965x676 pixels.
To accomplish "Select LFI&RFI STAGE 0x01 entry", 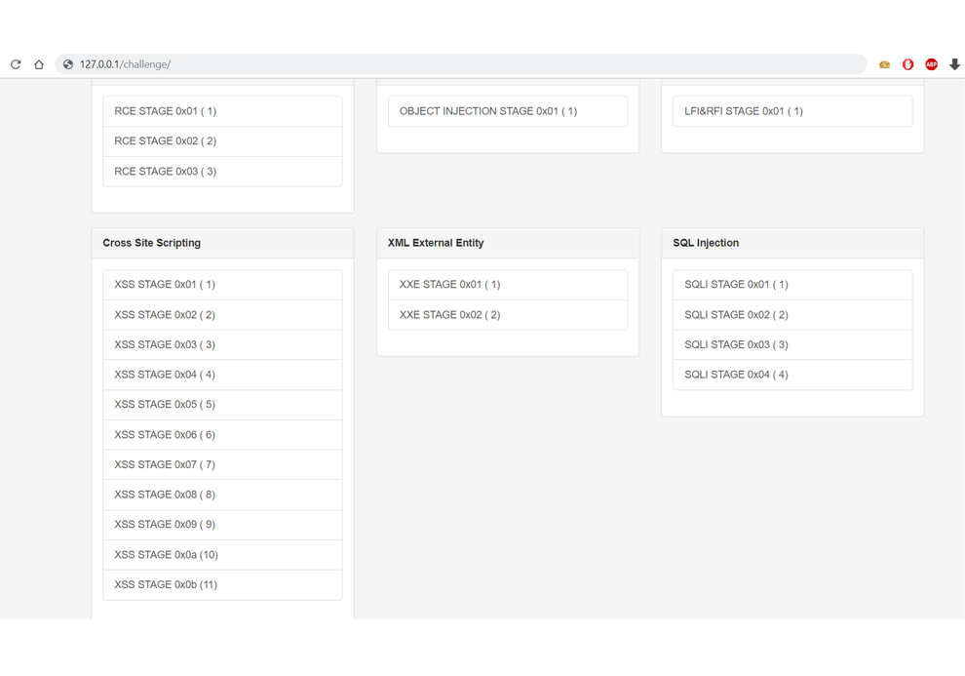I will click(x=792, y=111).
